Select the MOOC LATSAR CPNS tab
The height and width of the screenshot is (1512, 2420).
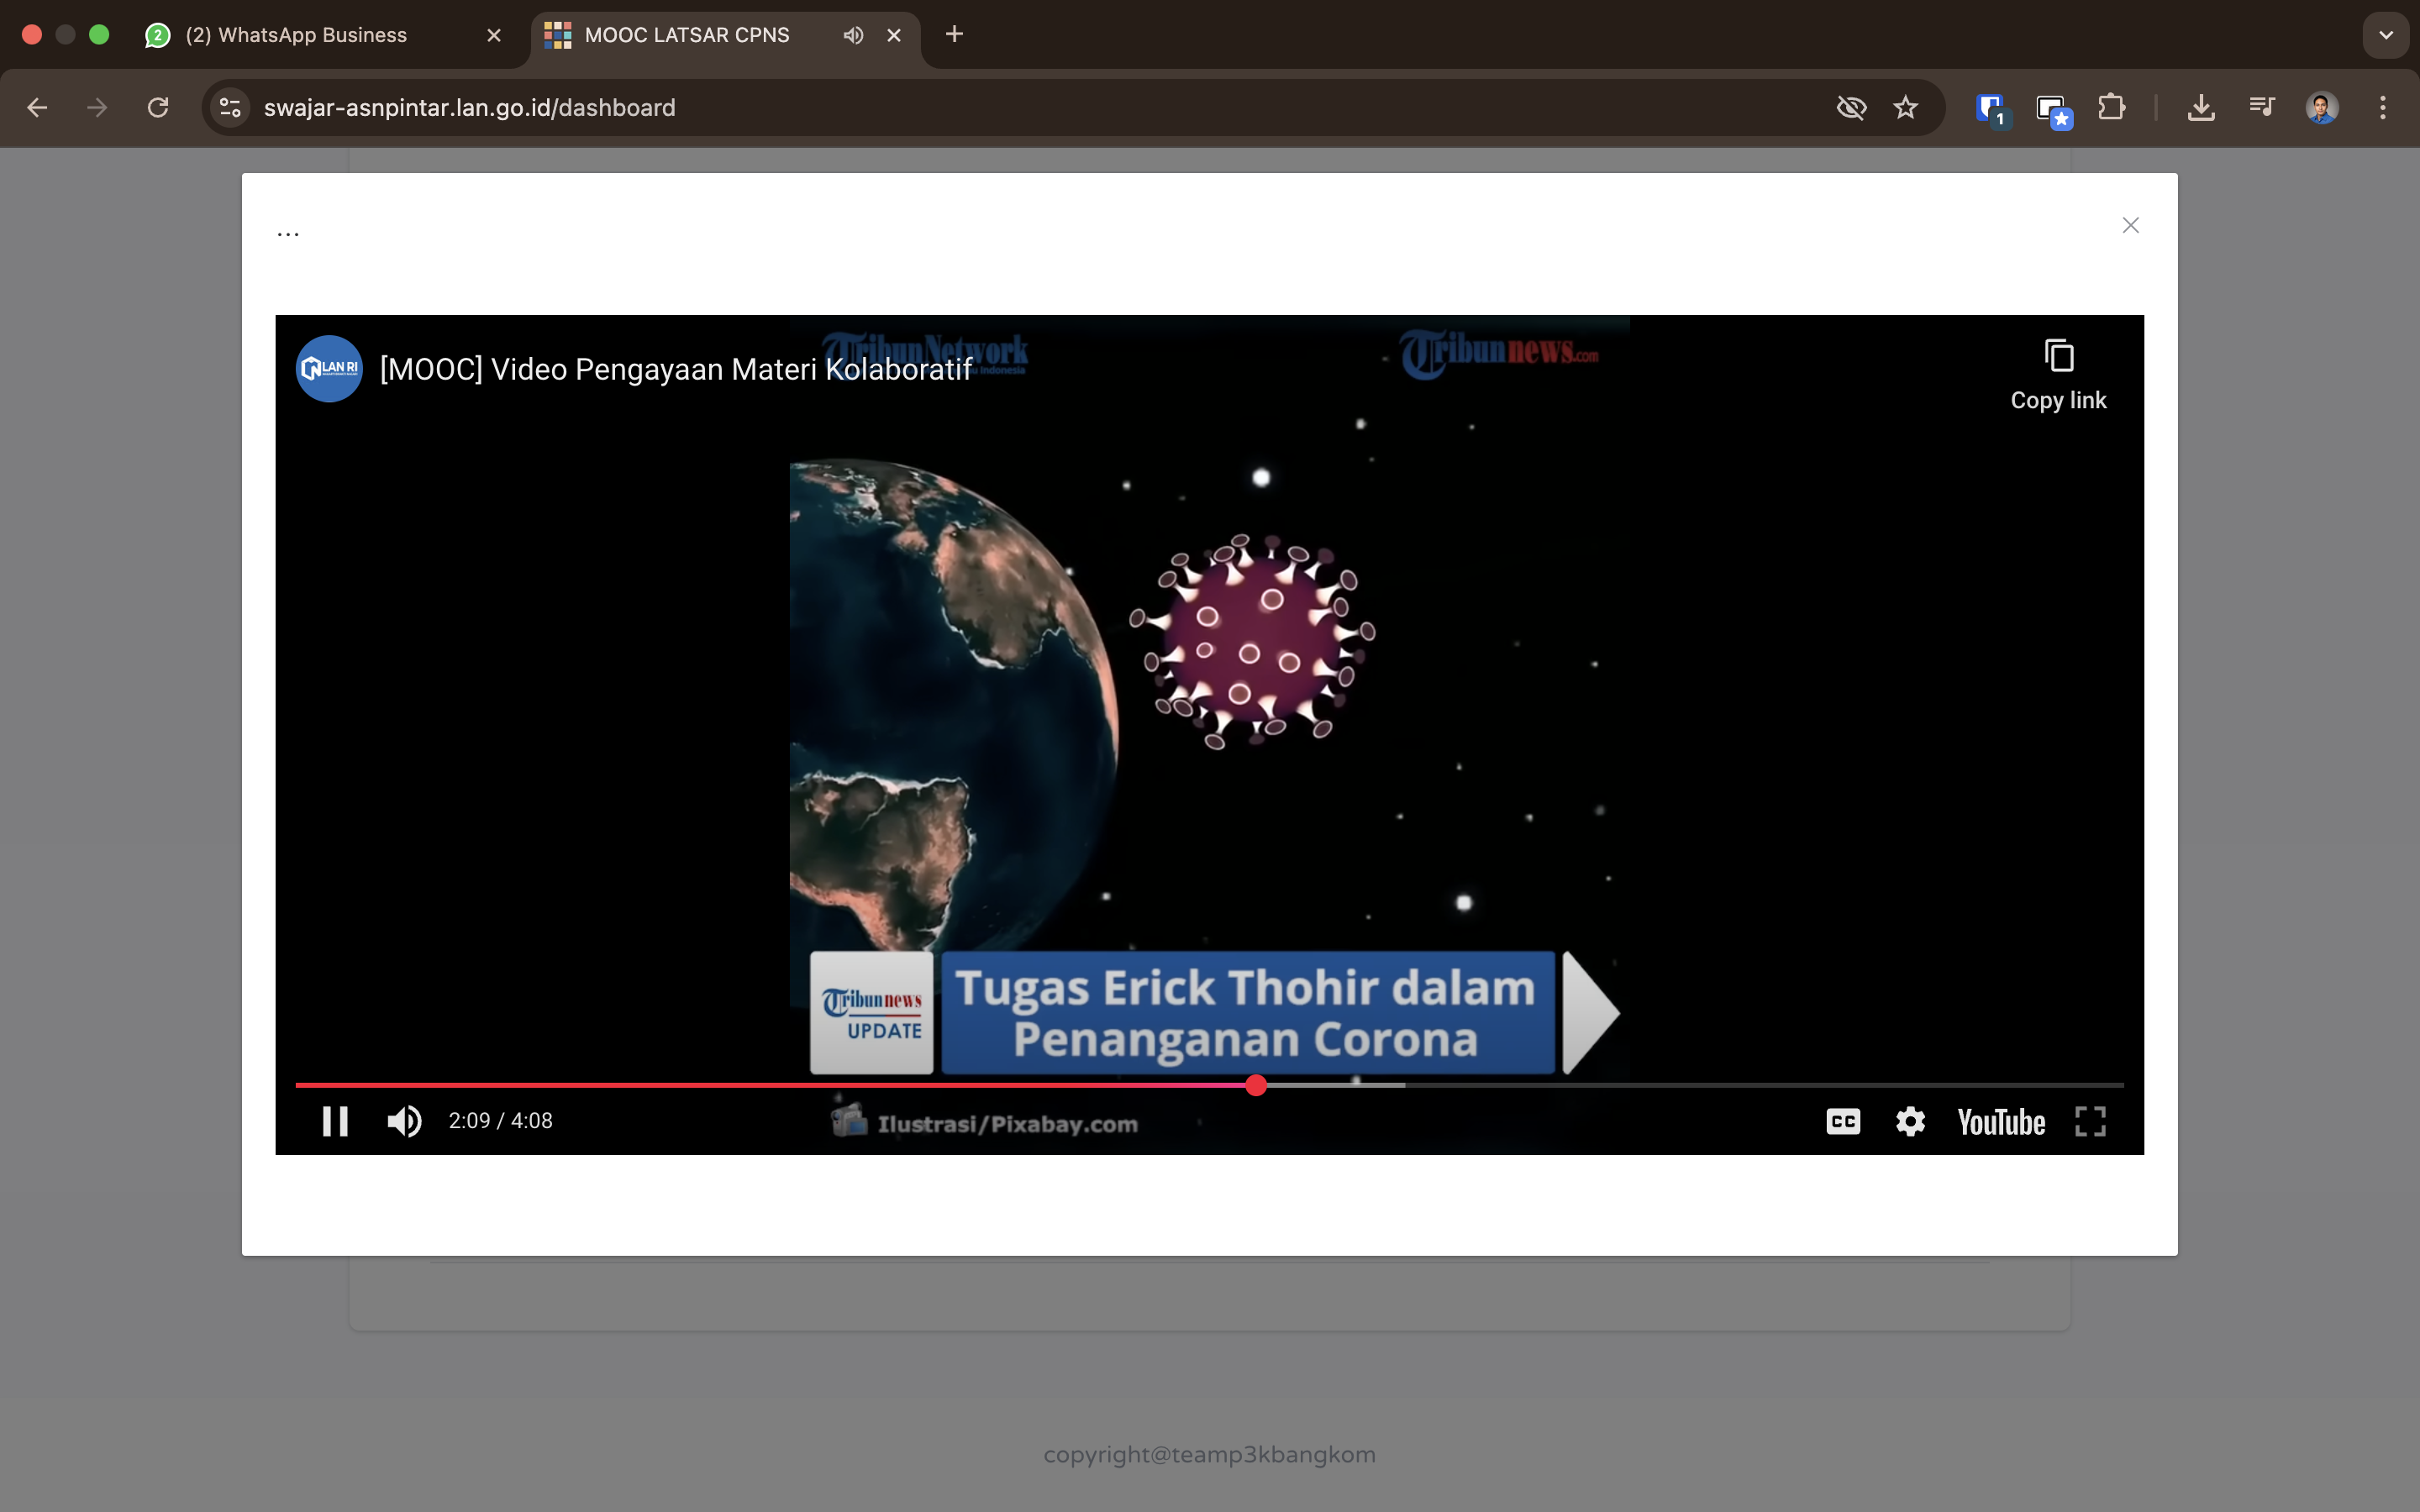(686, 35)
